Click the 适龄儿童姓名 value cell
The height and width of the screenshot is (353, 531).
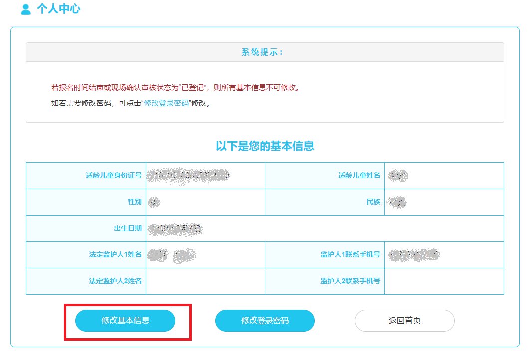pos(444,175)
